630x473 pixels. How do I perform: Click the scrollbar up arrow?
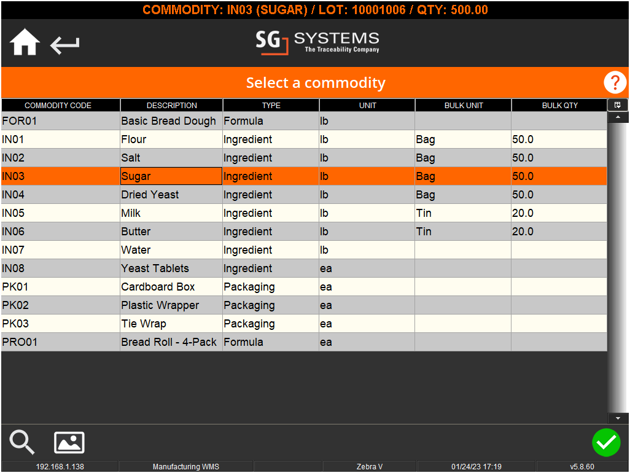(x=618, y=116)
